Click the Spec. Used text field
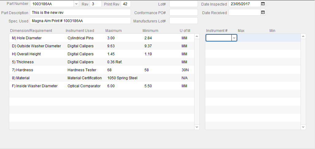 click(x=80, y=21)
